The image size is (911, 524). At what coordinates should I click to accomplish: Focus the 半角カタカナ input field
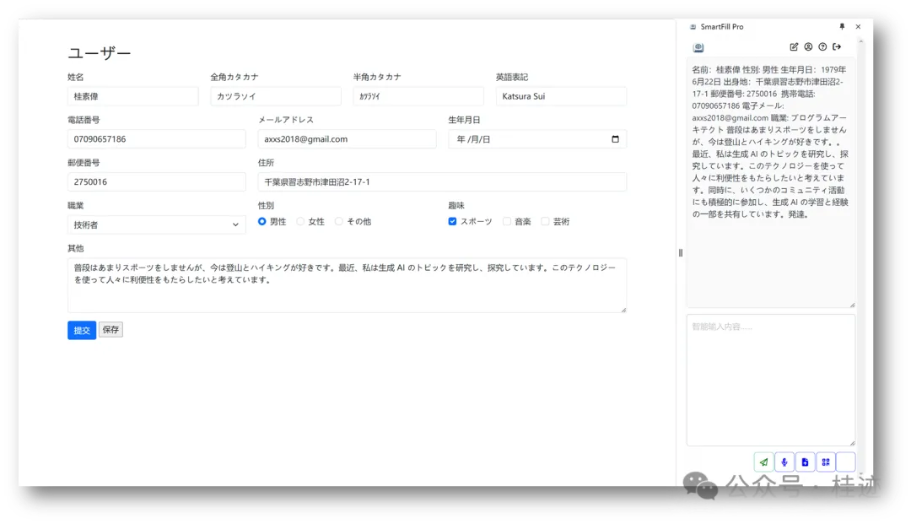[x=418, y=96]
